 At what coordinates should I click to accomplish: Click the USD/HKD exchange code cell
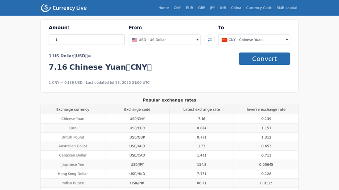(x=137, y=174)
